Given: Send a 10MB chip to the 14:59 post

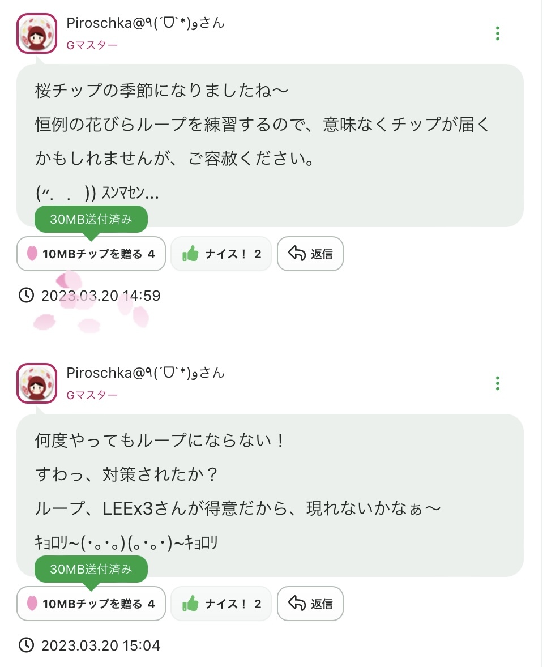Looking at the screenshot, I should coord(91,254).
